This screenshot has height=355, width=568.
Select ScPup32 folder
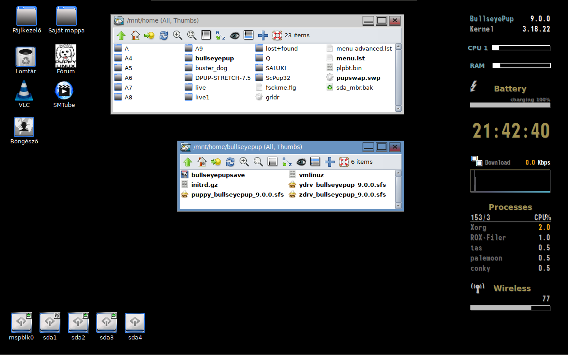pyautogui.click(x=273, y=78)
